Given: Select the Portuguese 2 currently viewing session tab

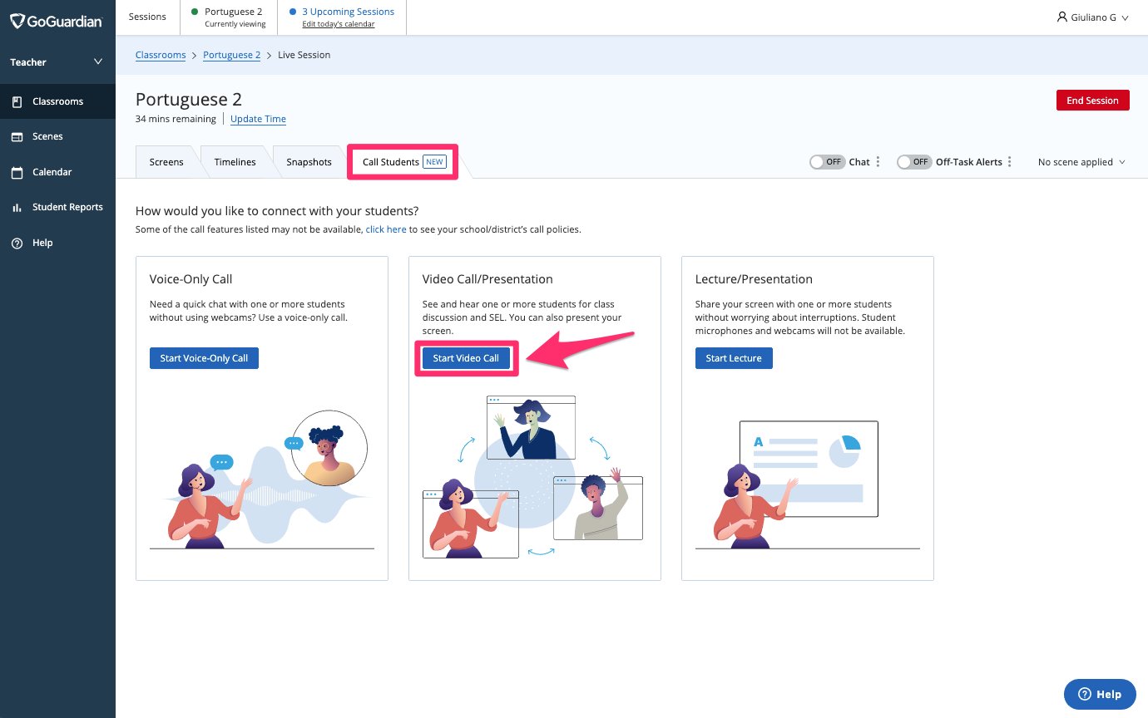Looking at the screenshot, I should [x=227, y=17].
